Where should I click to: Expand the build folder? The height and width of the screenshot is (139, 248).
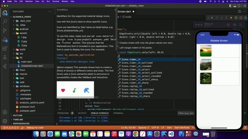[14, 49]
